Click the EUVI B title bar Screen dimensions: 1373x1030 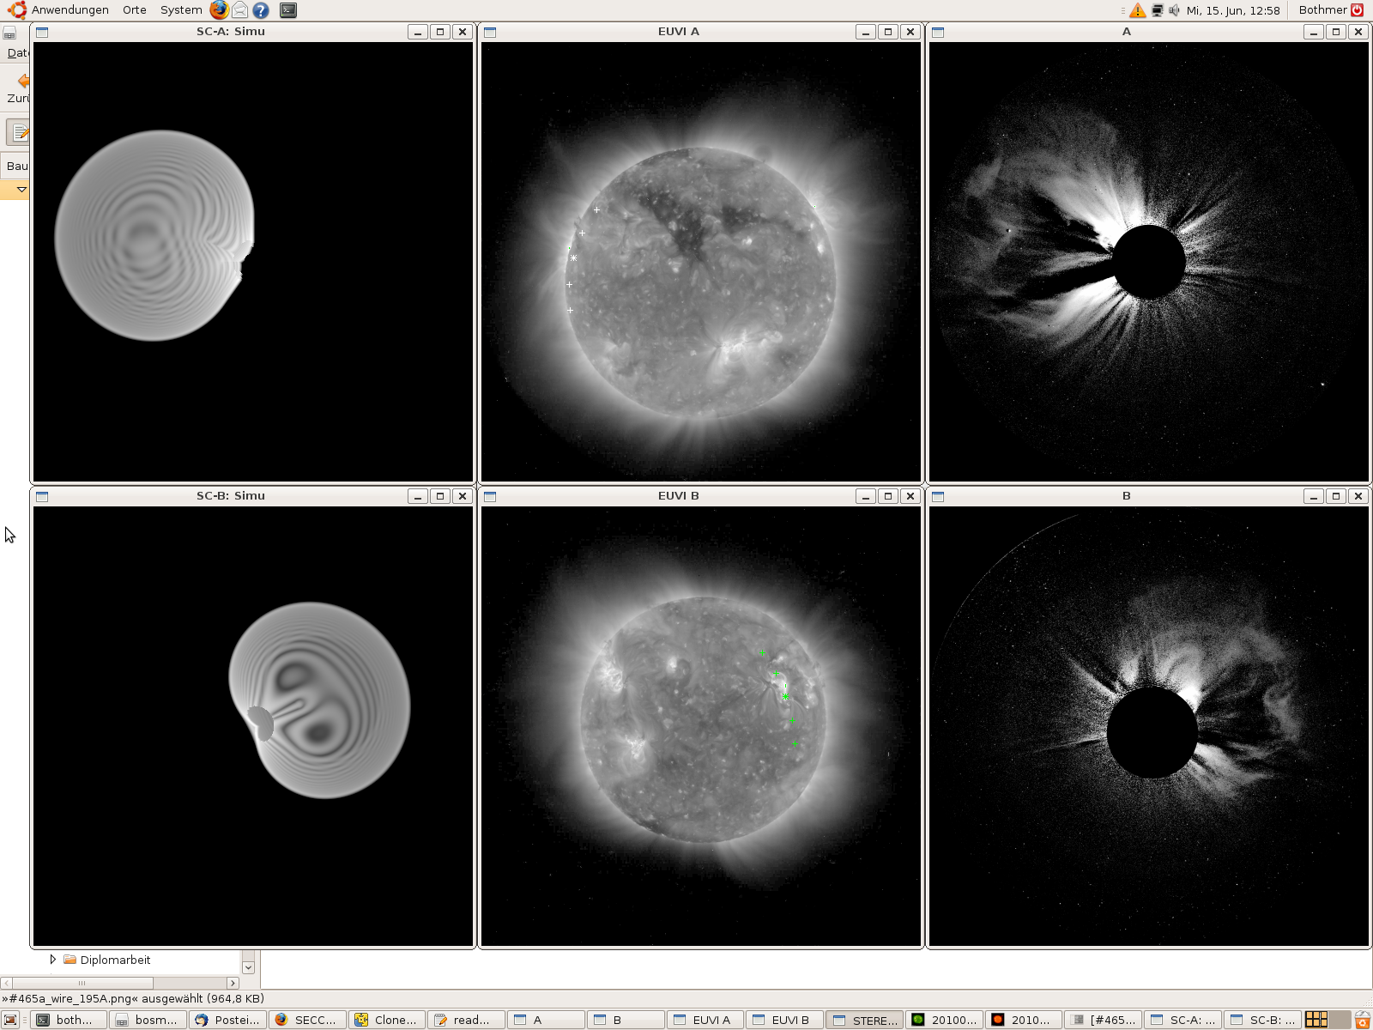[x=678, y=496]
